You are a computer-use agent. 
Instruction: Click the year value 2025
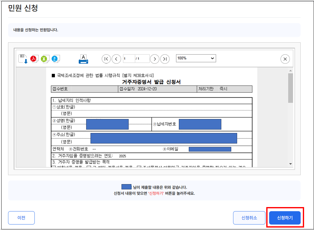click(x=122, y=156)
